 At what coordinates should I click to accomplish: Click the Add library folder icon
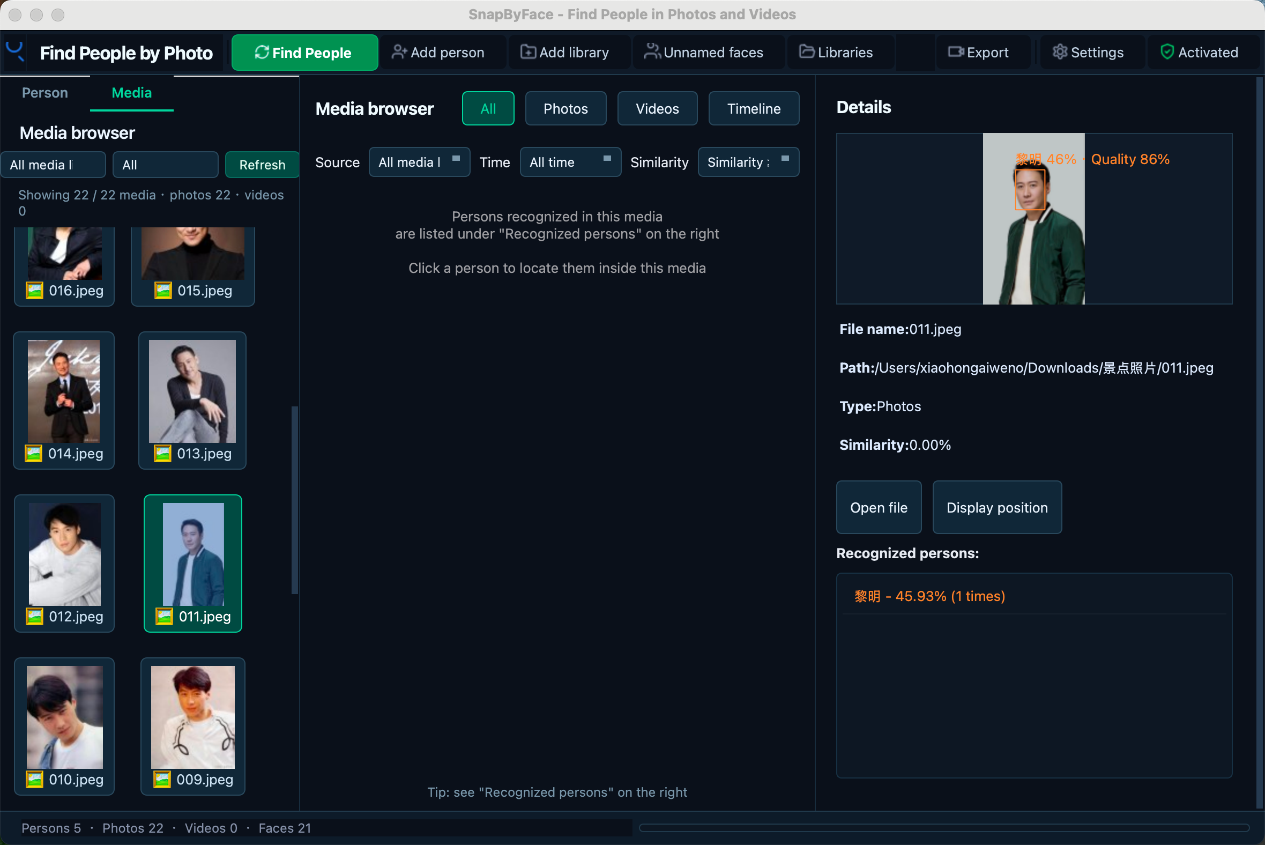[528, 51]
